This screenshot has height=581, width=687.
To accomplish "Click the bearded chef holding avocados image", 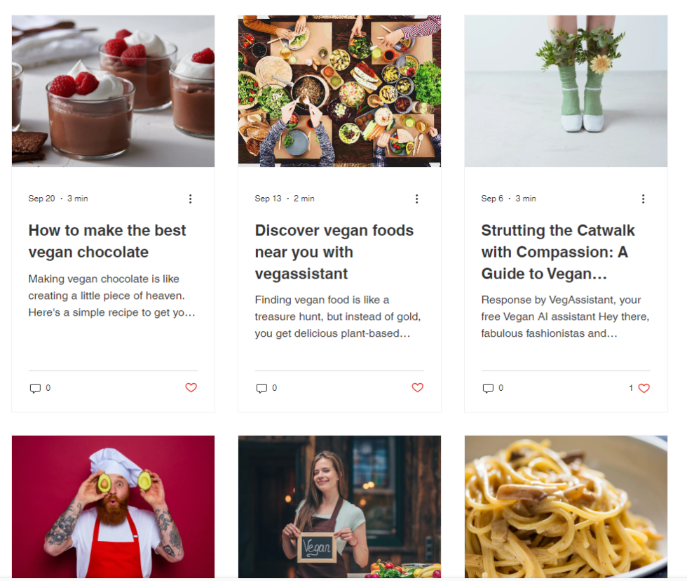I will point(113,507).
